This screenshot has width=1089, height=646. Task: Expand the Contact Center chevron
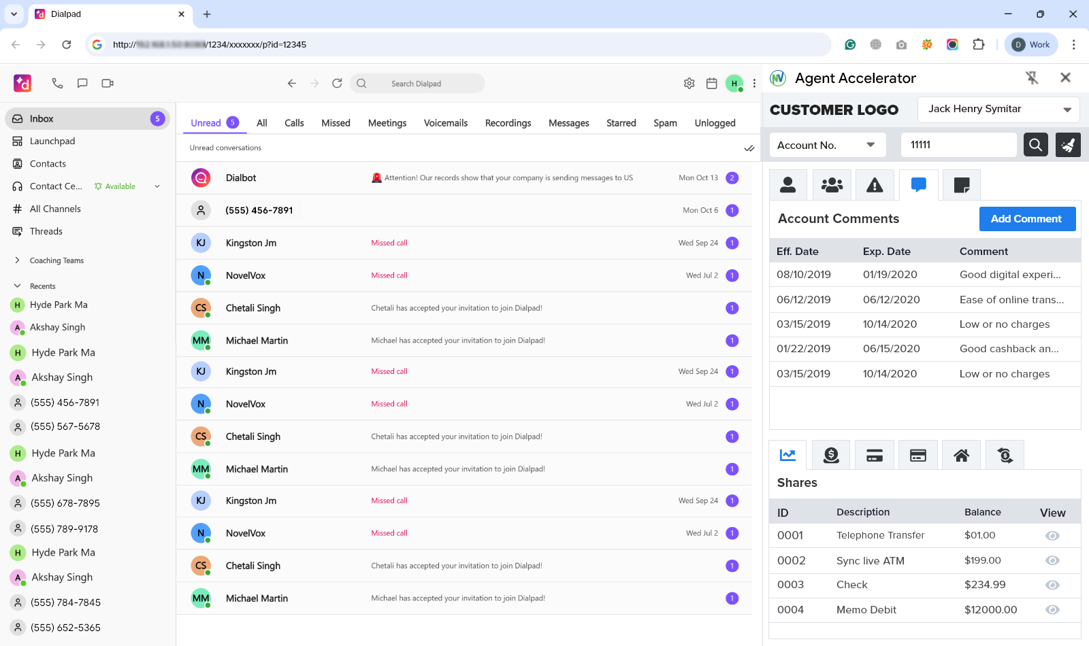(157, 186)
